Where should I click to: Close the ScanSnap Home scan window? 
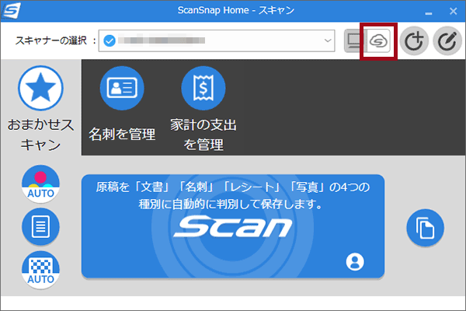pyautogui.click(x=454, y=12)
